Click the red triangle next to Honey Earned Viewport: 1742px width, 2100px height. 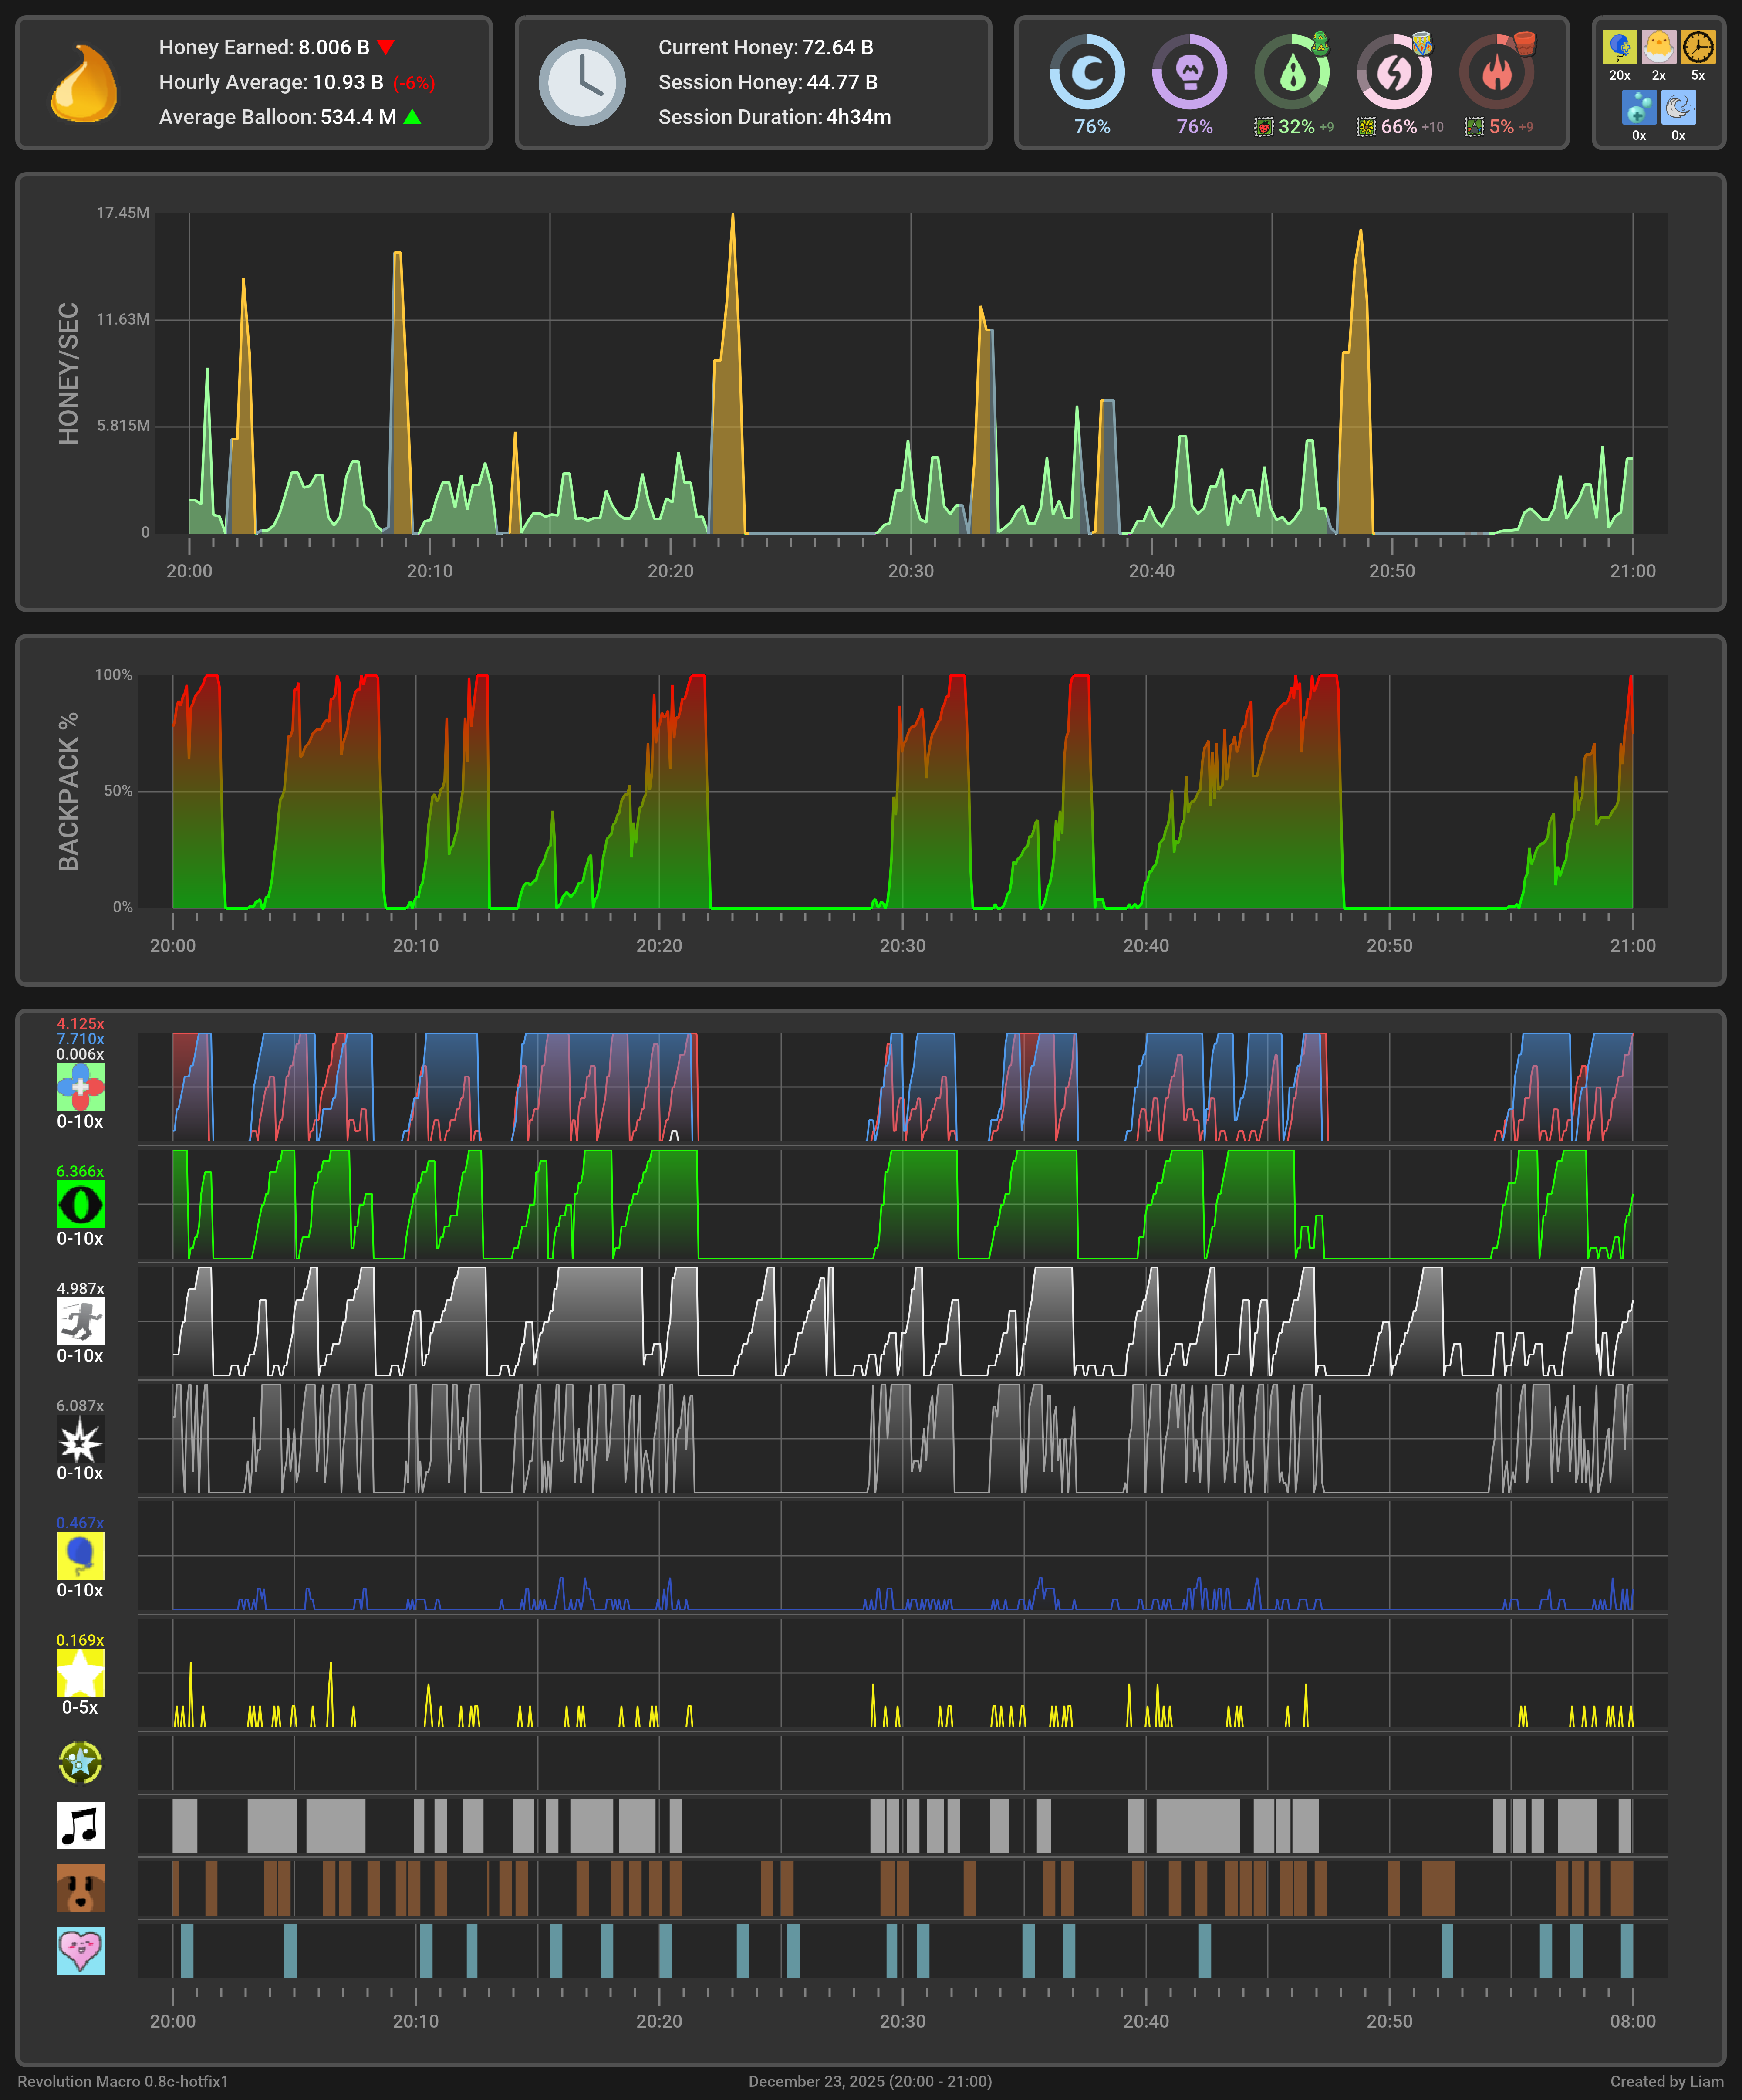coord(386,47)
